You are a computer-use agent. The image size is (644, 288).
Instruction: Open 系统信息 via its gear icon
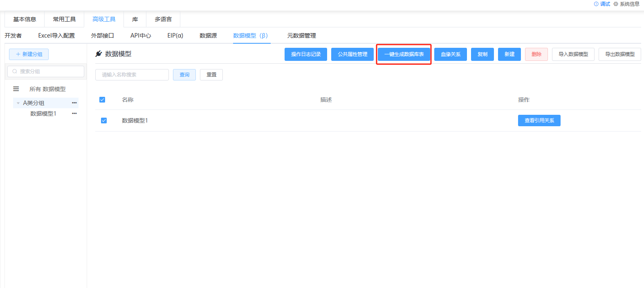click(616, 4)
